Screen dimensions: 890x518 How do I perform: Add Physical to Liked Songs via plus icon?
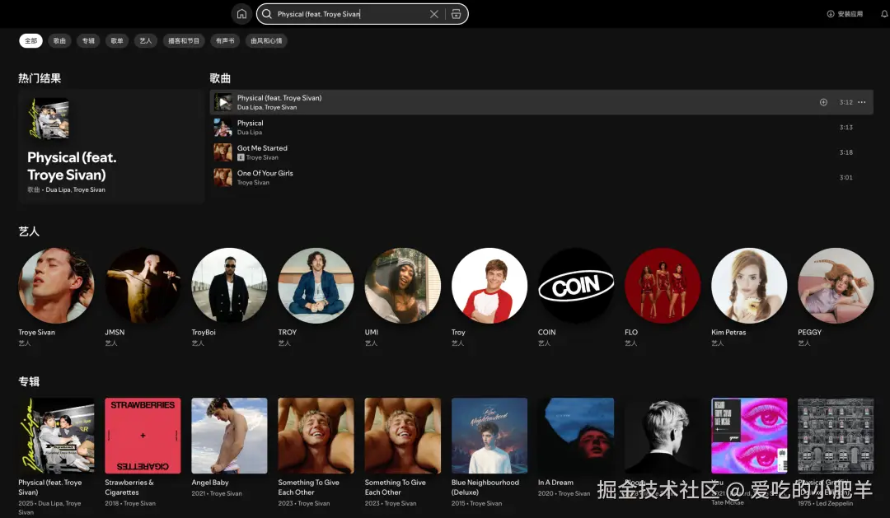coord(822,101)
